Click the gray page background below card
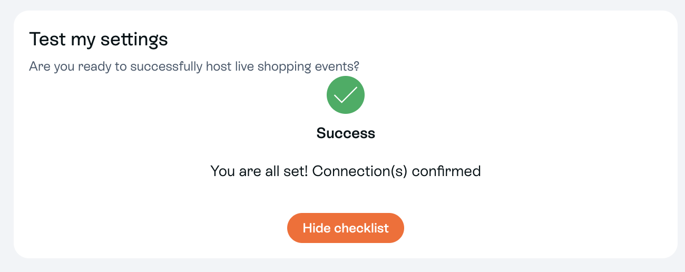The width and height of the screenshot is (685, 272). (342, 266)
